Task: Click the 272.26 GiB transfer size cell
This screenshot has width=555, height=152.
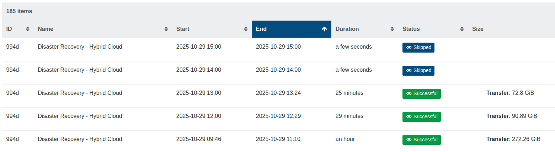Action: click(x=513, y=139)
